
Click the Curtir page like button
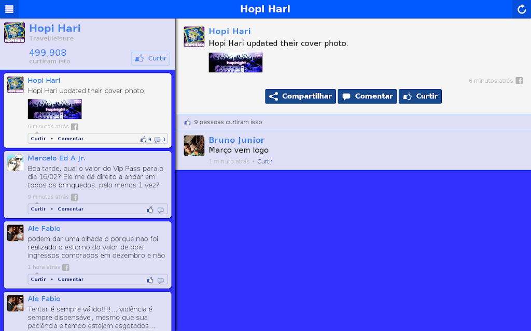[151, 58]
